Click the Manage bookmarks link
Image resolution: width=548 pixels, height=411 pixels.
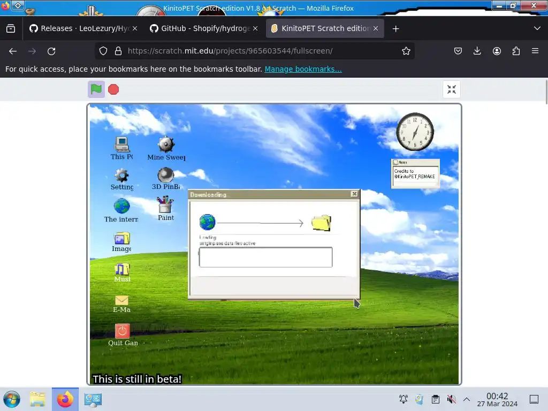pos(303,69)
